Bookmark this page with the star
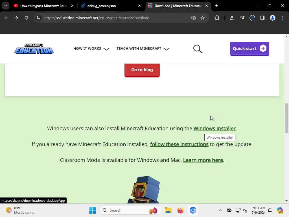The image size is (289, 217). click(203, 18)
